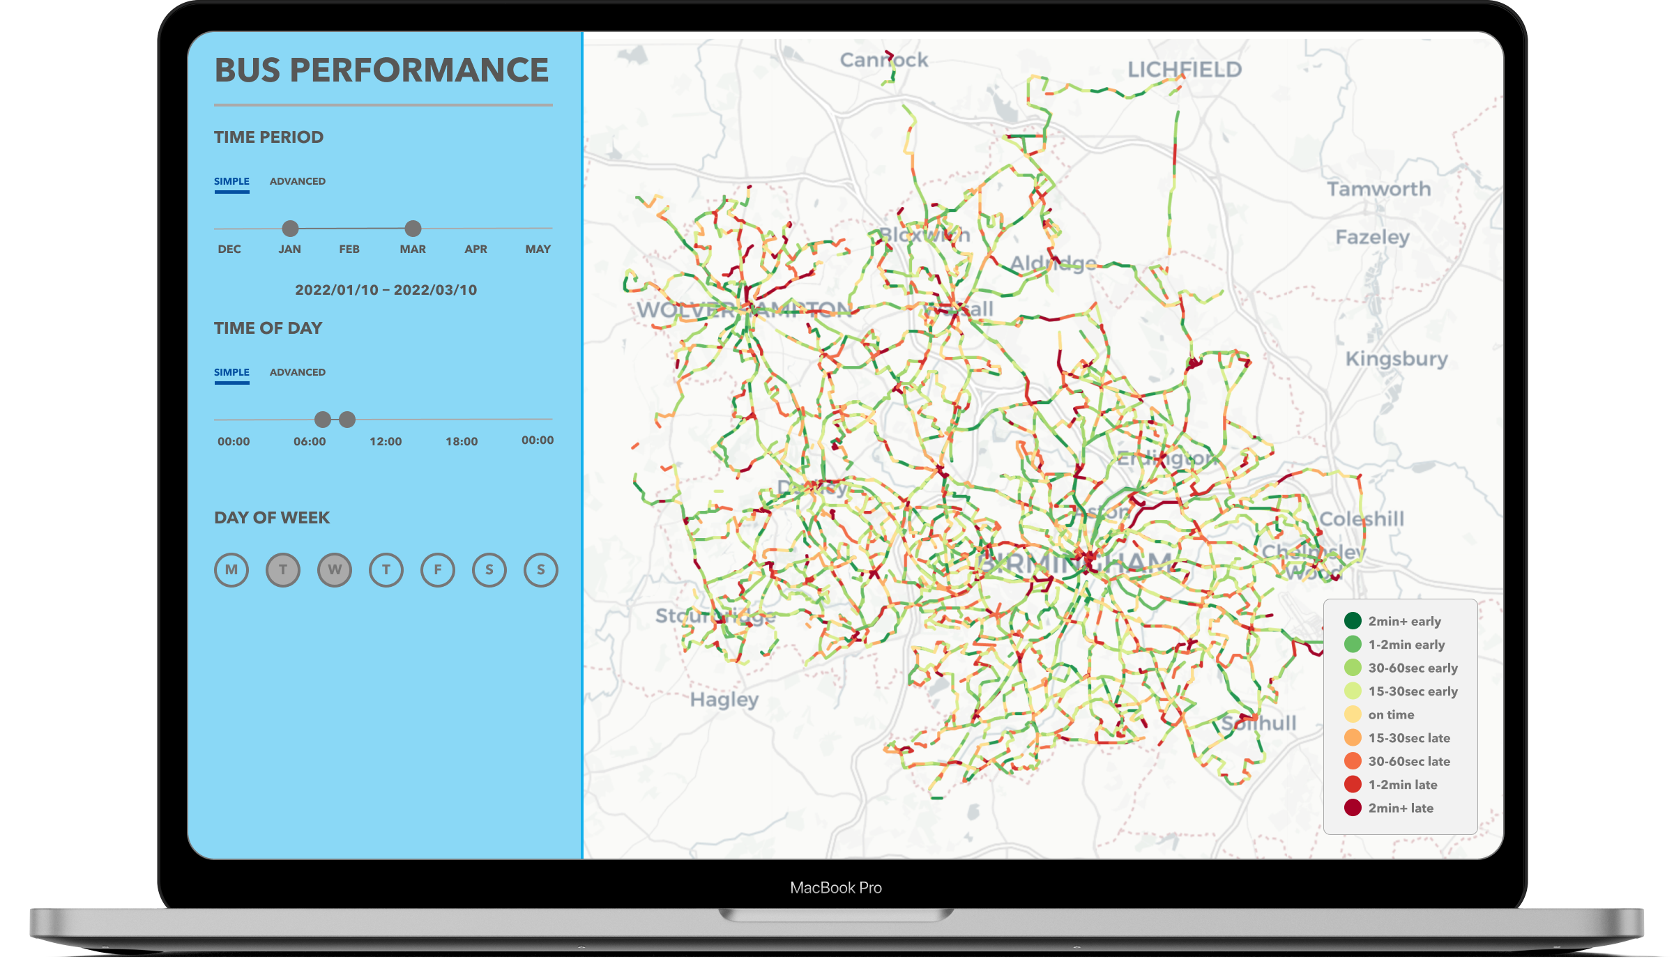The width and height of the screenshot is (1674, 959).
Task: Enable the Friday day-of-week filter
Action: click(437, 569)
